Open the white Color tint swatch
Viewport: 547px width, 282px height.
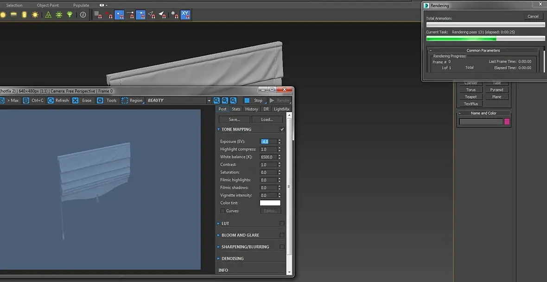270,203
